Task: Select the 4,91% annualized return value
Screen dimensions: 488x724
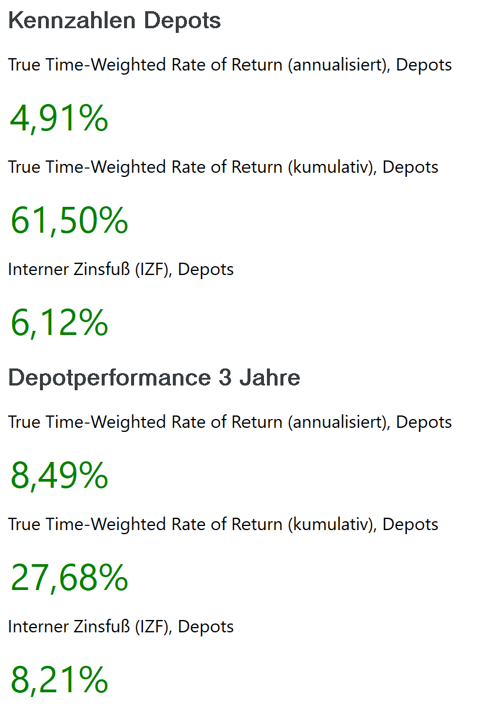Action: (x=59, y=118)
